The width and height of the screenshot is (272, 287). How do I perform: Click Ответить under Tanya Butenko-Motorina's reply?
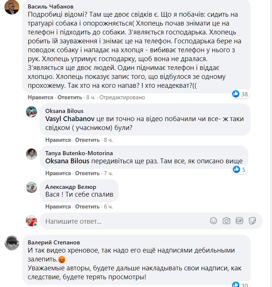[87, 173]
